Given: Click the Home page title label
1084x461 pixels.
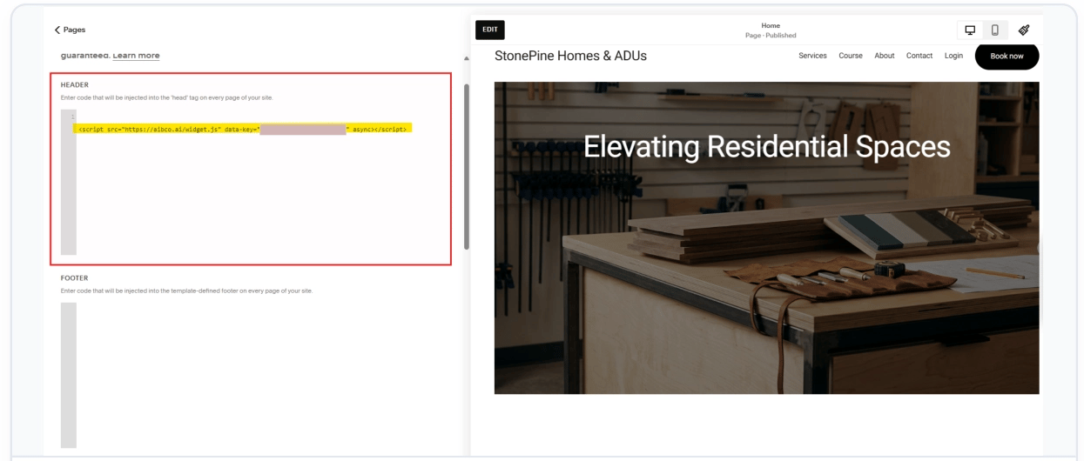Looking at the screenshot, I should coord(771,26).
